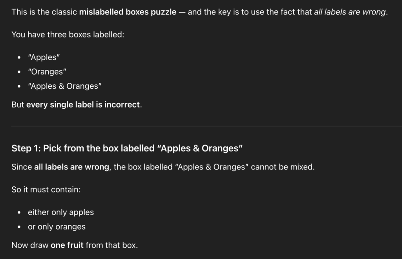The height and width of the screenshot is (259, 402).
Task: Click bold "every single label is incorrect" text
Action: [83, 105]
